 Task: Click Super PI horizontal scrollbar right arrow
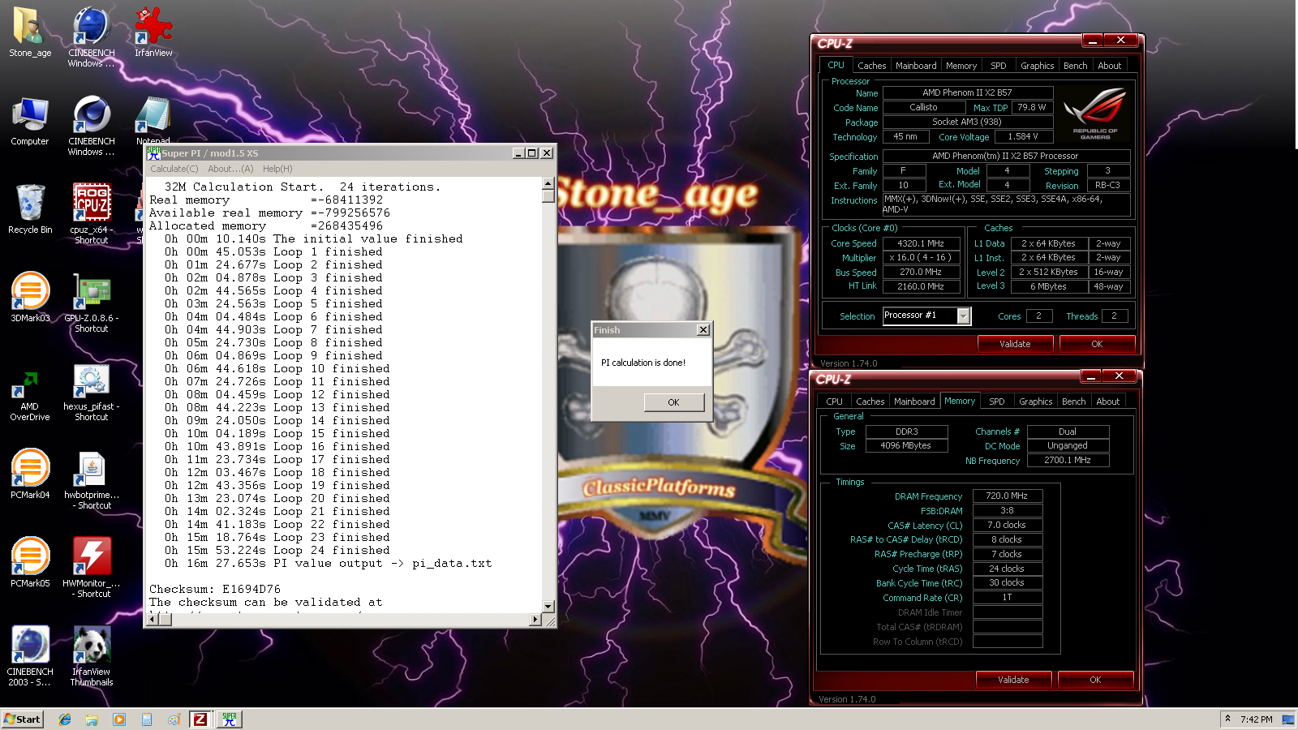coord(535,620)
